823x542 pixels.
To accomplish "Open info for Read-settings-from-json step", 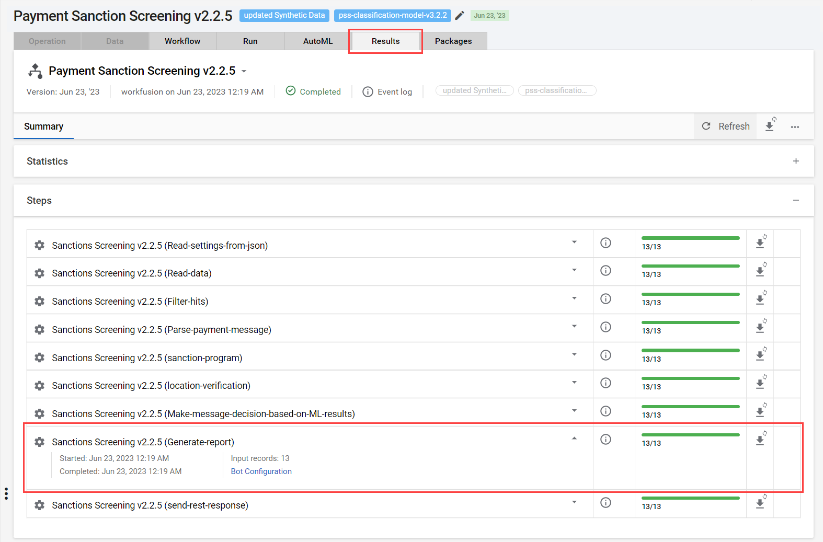I will (605, 243).
